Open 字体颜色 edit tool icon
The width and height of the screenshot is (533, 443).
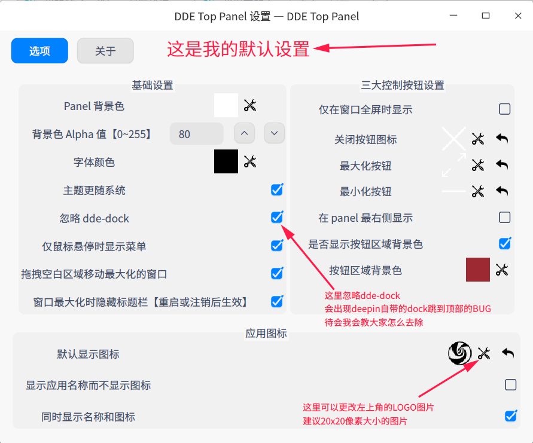[x=250, y=161]
